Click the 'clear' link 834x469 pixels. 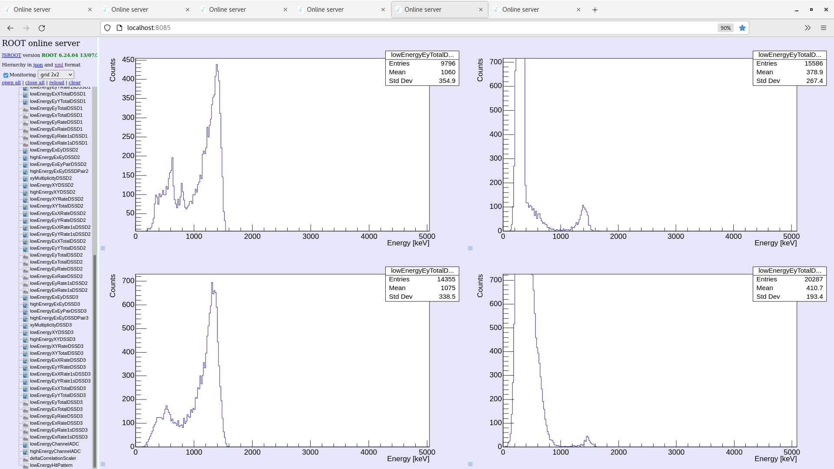(74, 83)
